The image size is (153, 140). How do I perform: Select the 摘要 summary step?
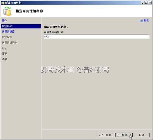click(4, 54)
